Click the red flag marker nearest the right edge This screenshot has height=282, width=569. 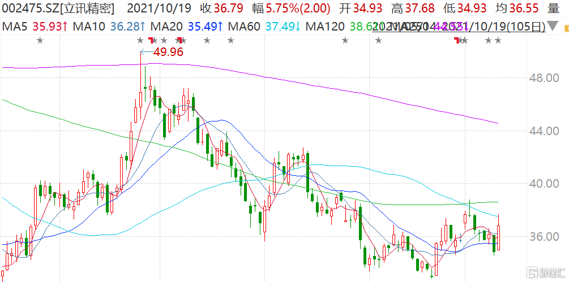(457, 40)
